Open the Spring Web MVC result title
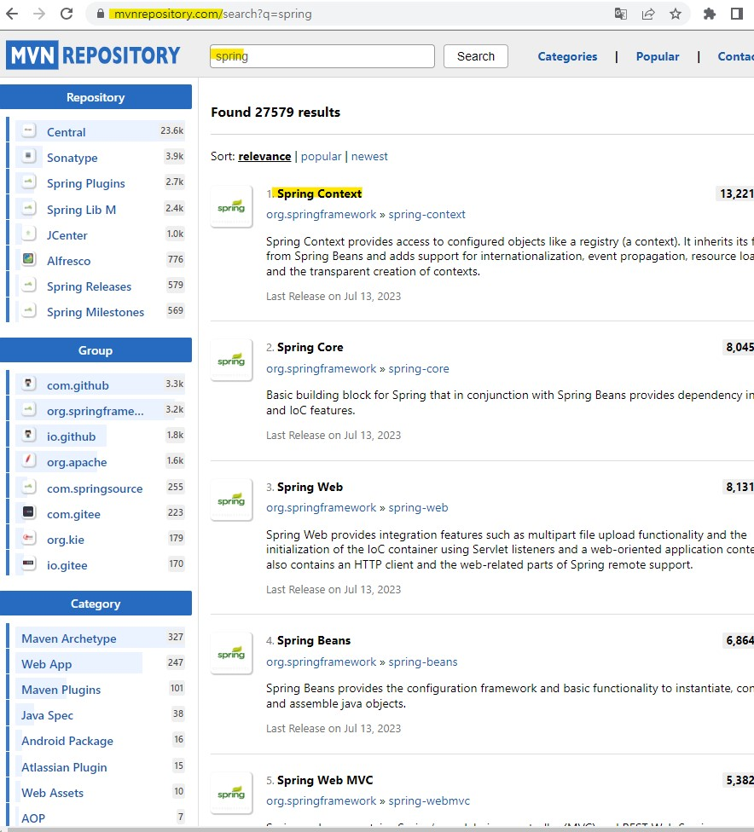The height and width of the screenshot is (832, 754). (x=325, y=780)
